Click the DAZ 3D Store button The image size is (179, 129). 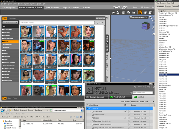coord(100,18)
